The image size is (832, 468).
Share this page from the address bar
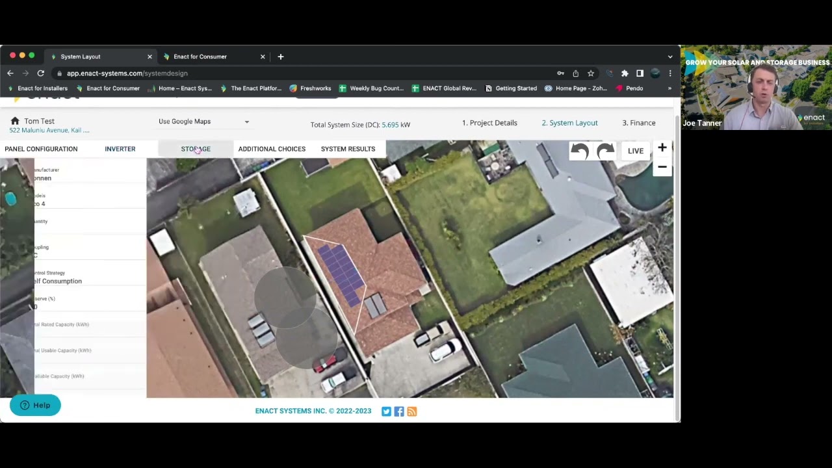(x=575, y=73)
